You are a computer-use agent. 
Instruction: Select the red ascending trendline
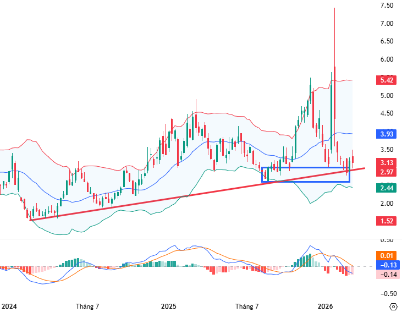click(165, 199)
